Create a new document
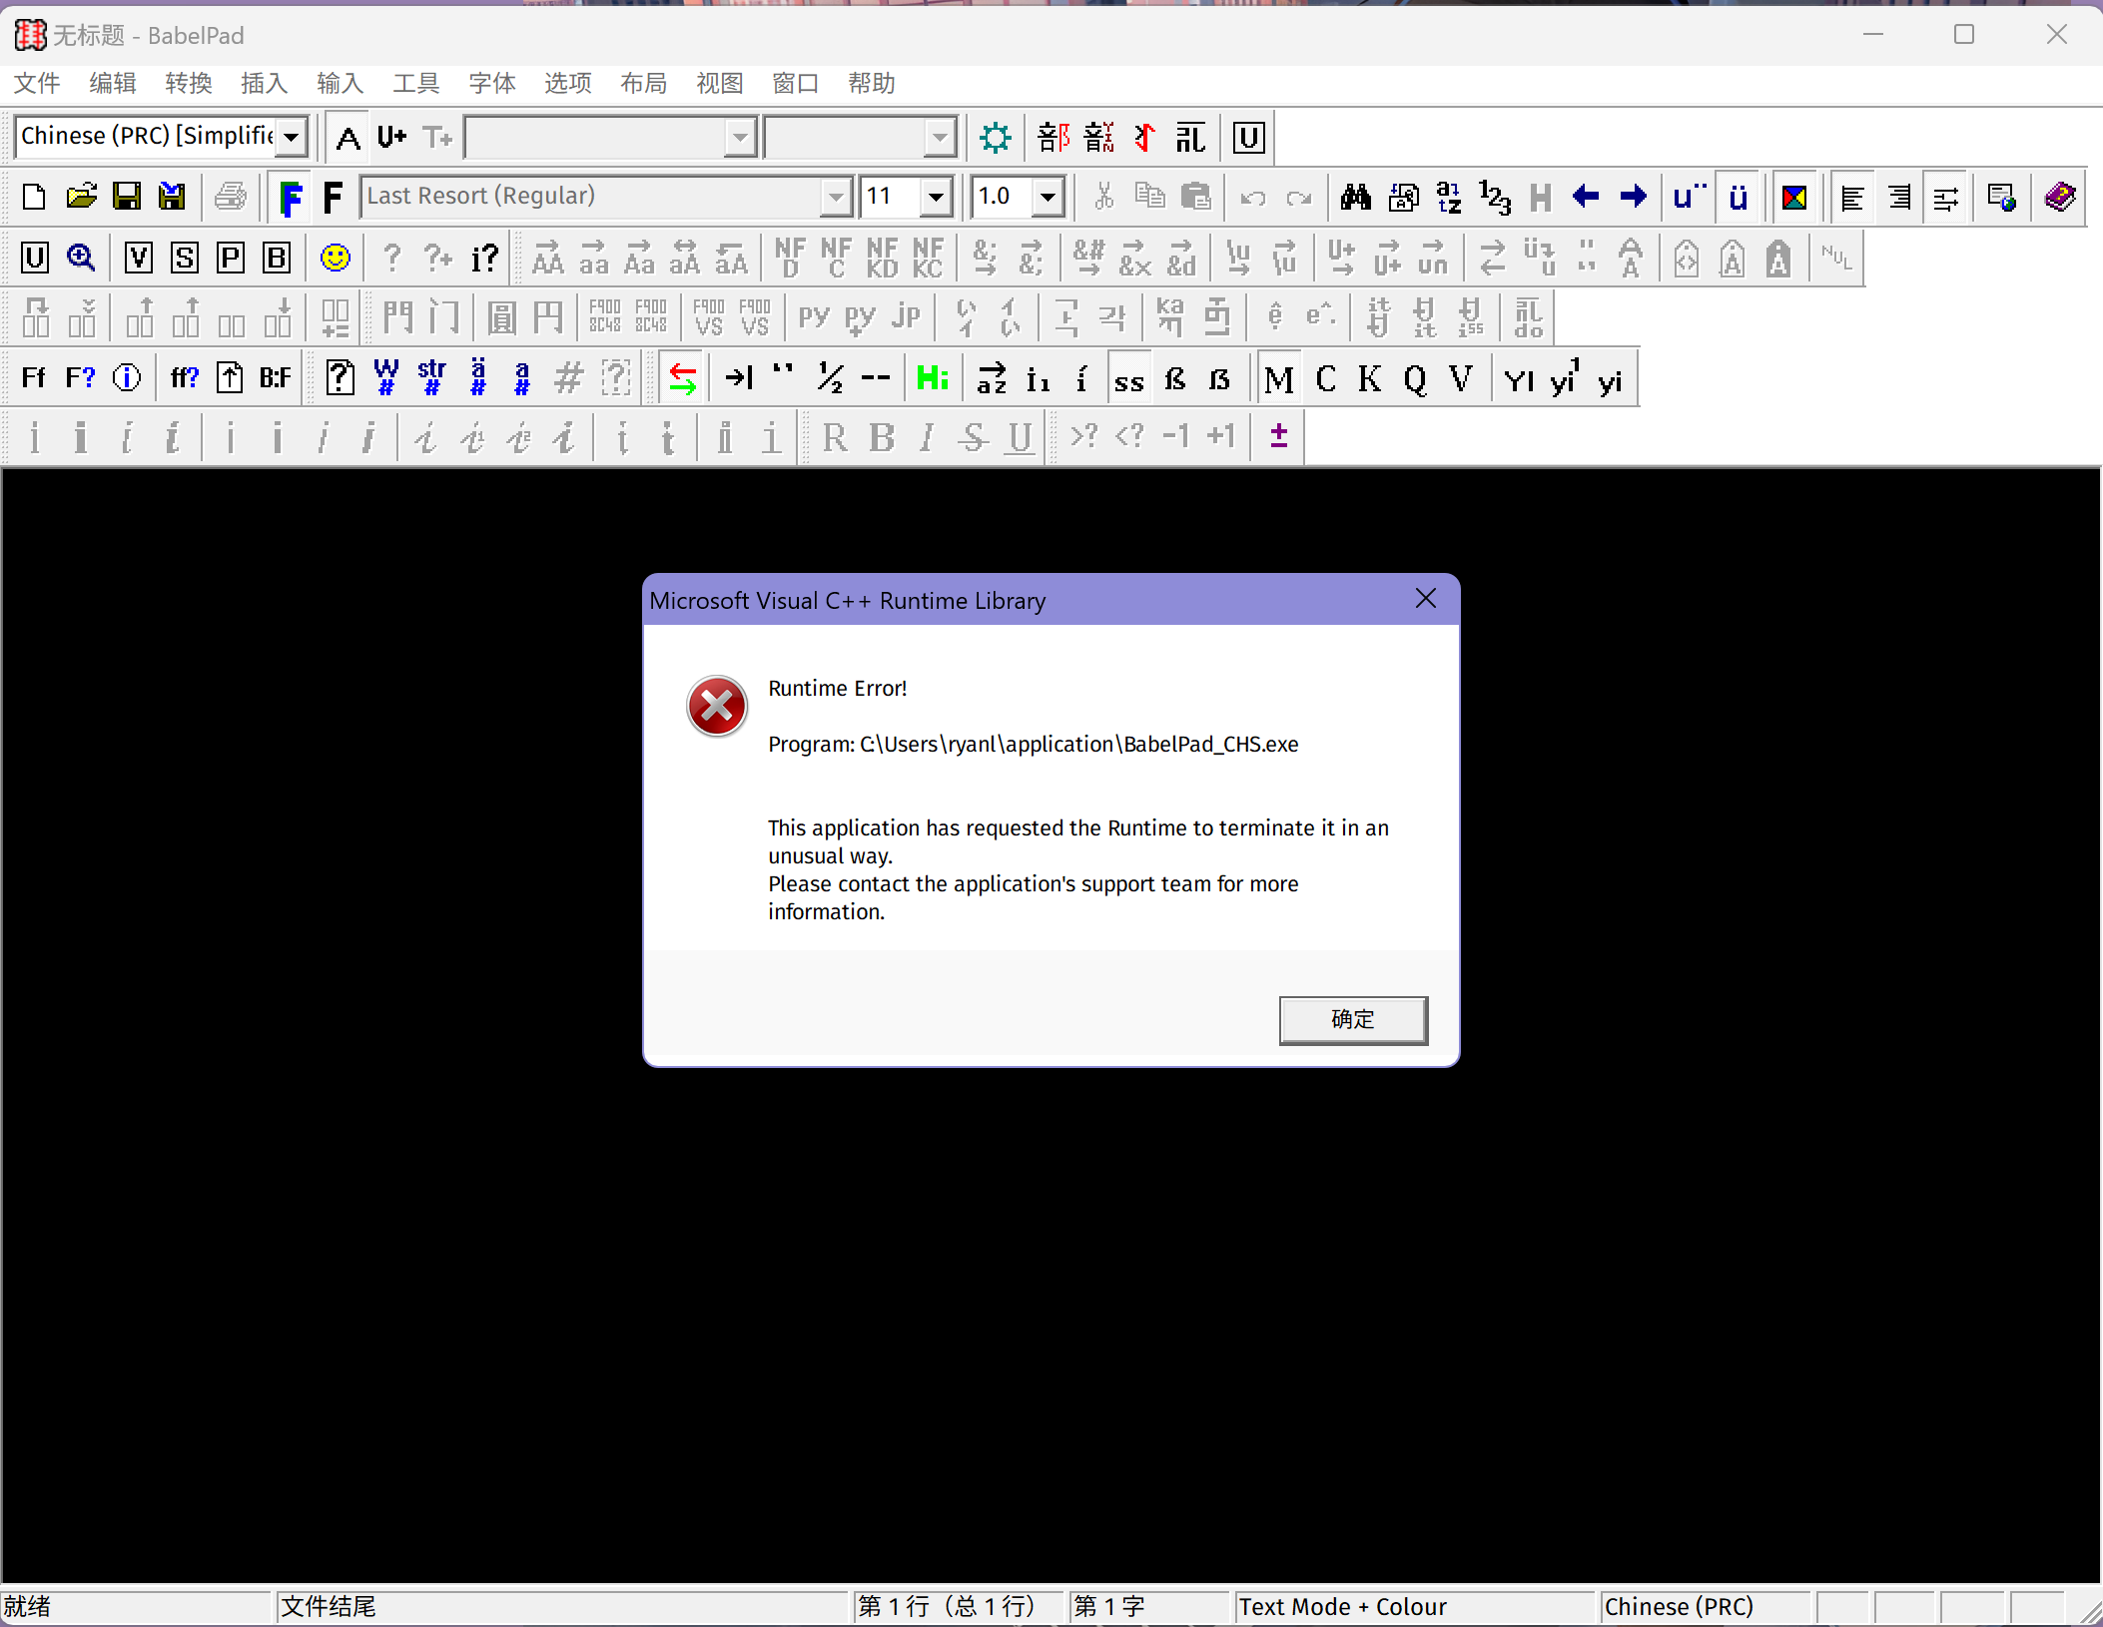 point(33,197)
